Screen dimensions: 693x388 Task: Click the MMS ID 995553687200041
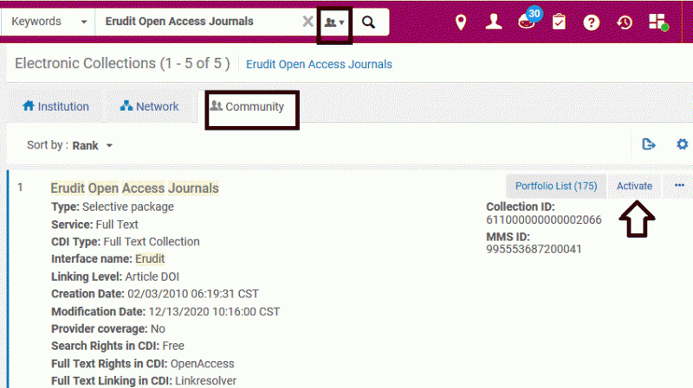(x=534, y=249)
